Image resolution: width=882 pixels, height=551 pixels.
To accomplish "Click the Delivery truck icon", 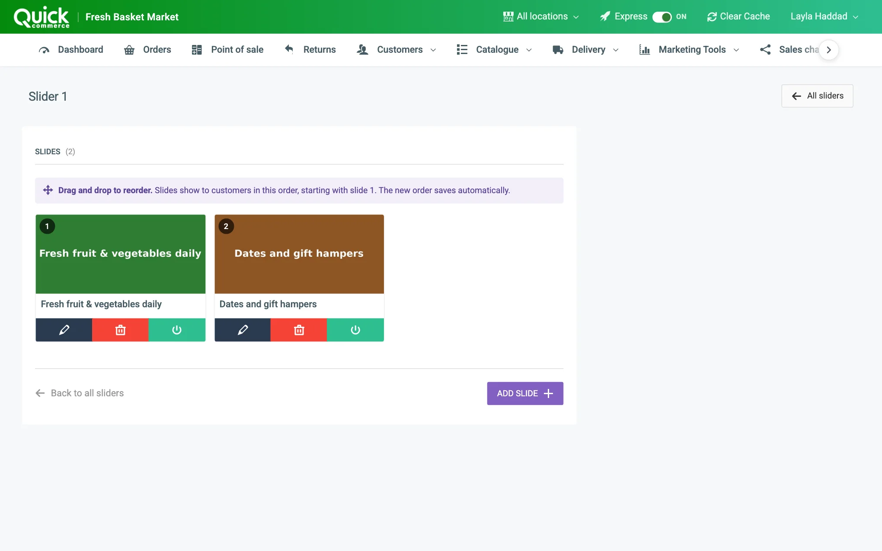I will [x=558, y=50].
